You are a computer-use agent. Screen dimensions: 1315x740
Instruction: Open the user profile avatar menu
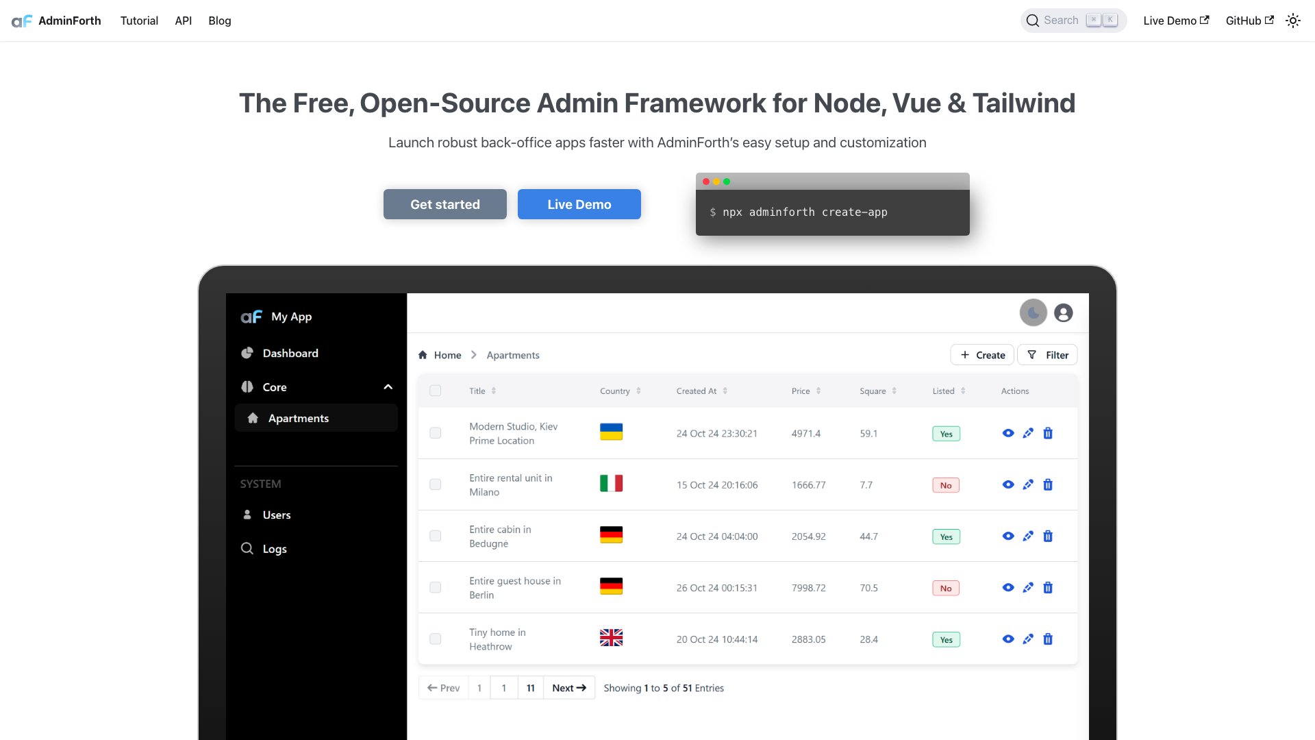coord(1063,313)
